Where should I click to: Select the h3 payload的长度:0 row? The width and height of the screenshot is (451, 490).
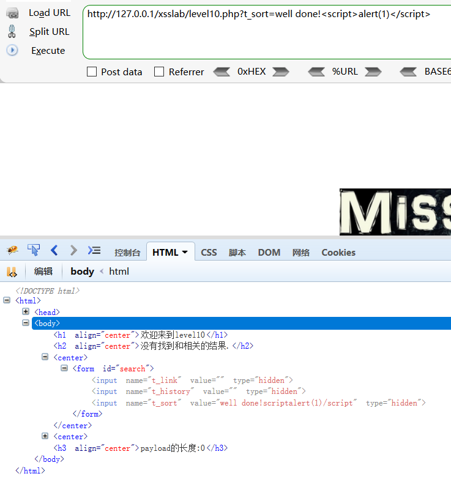click(x=141, y=448)
